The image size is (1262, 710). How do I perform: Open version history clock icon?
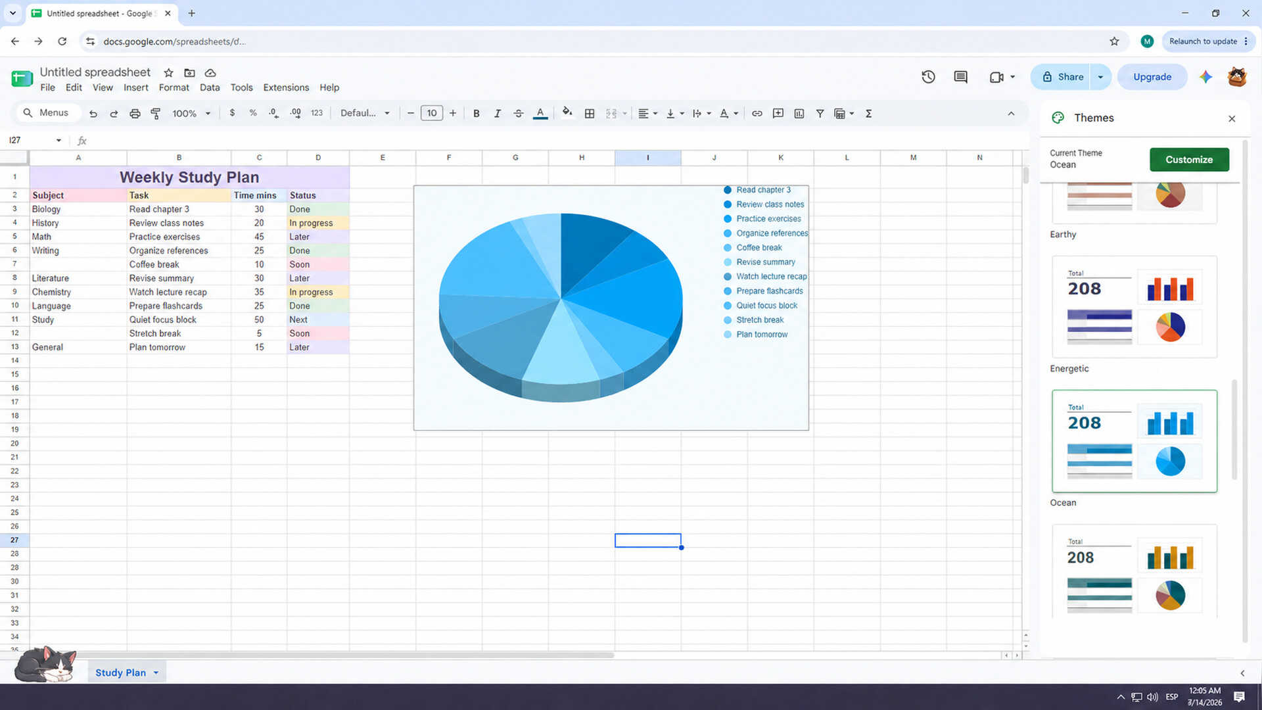coord(928,77)
